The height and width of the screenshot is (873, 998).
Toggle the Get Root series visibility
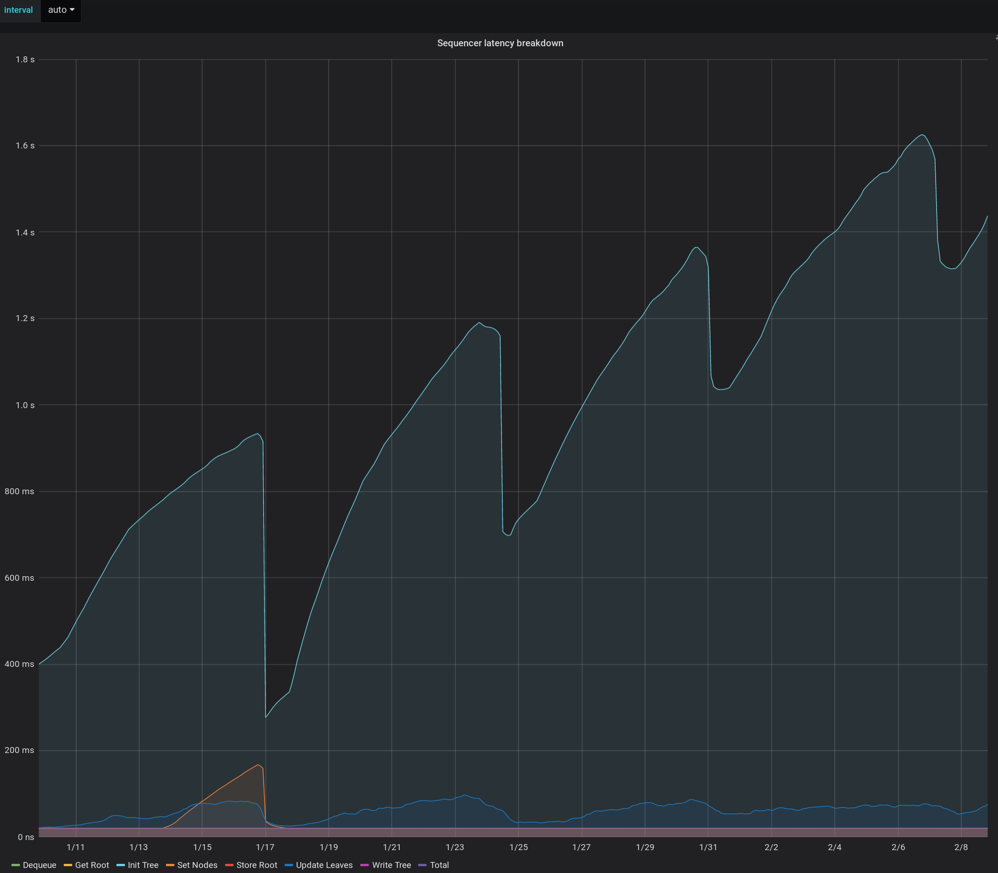point(92,865)
